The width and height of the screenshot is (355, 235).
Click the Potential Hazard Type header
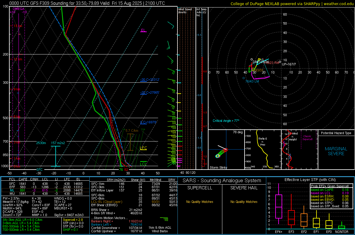336,133
